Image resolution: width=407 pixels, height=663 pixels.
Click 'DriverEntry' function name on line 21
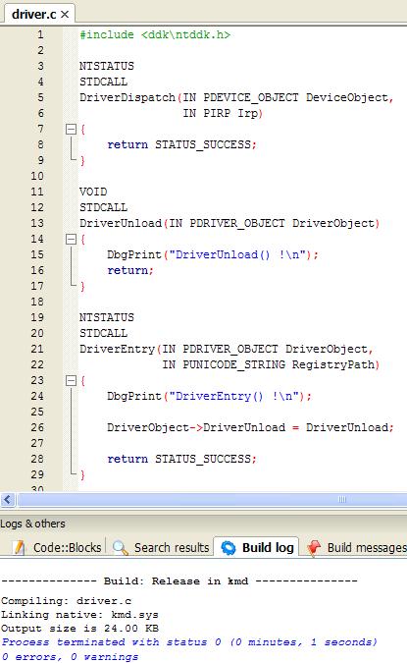point(118,349)
